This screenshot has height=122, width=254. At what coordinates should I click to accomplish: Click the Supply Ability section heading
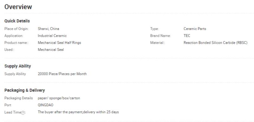18,66
